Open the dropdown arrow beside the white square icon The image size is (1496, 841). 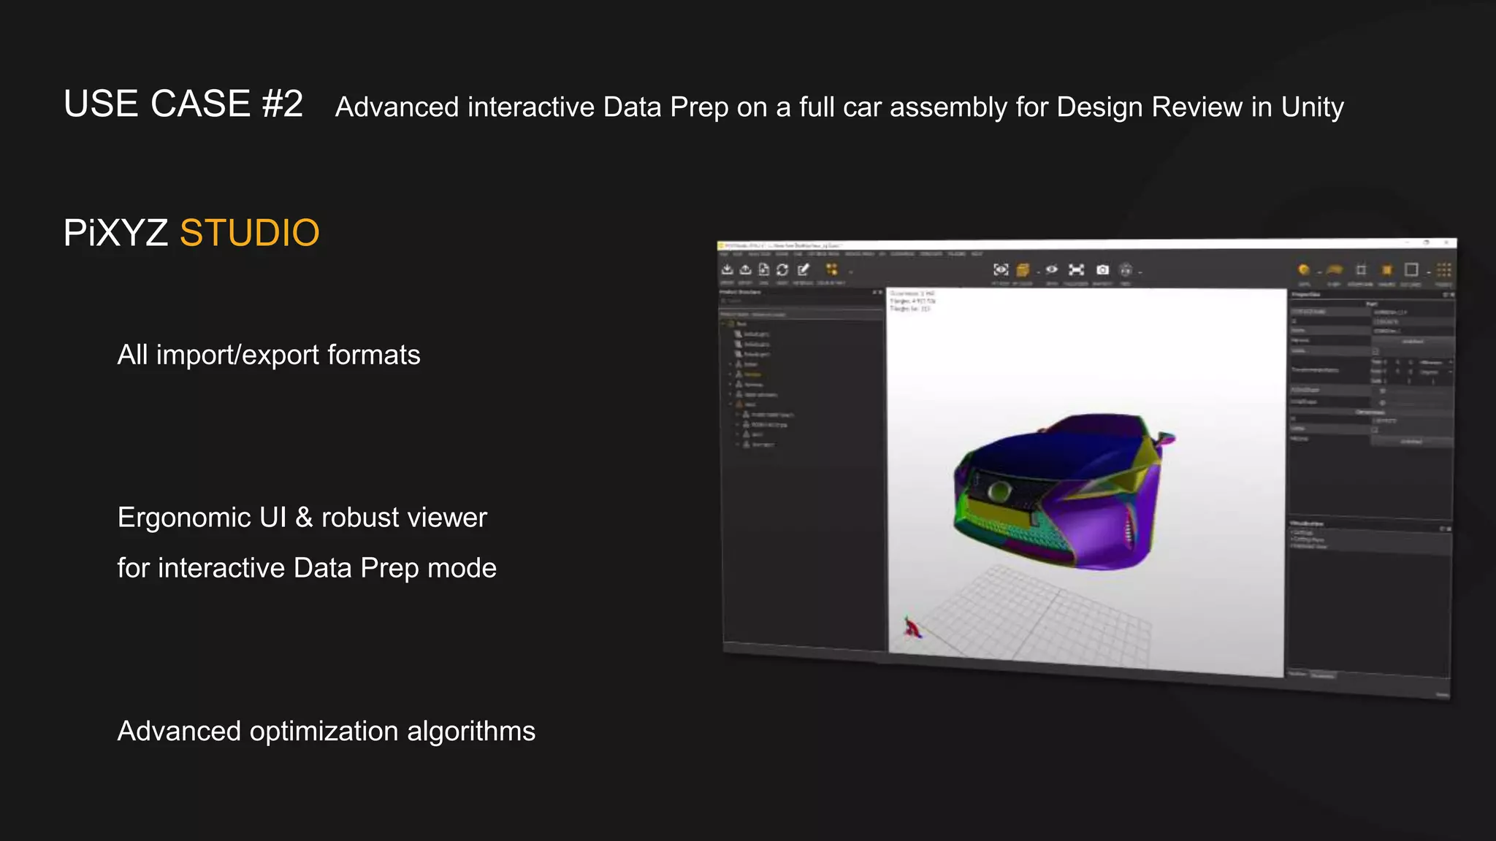(1428, 272)
